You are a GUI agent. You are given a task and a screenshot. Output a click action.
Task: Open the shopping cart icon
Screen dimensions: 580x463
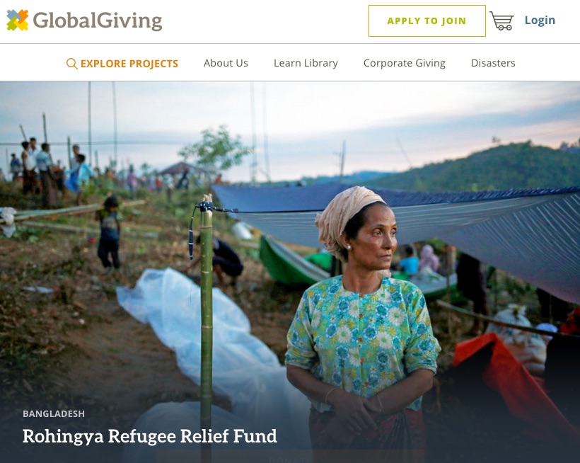(501, 21)
